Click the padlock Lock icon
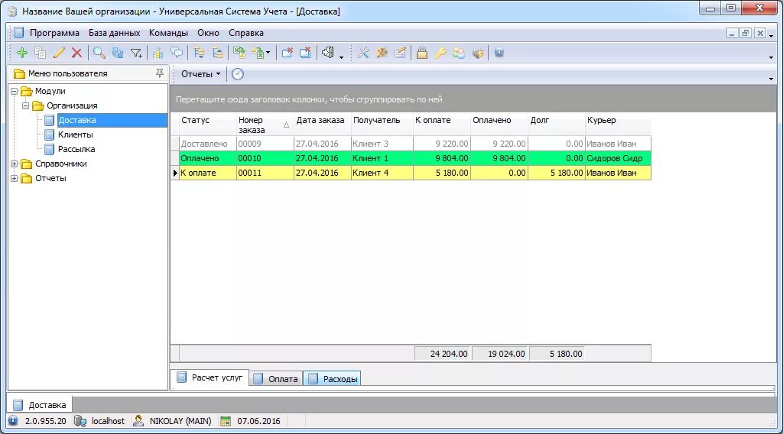 pos(422,53)
